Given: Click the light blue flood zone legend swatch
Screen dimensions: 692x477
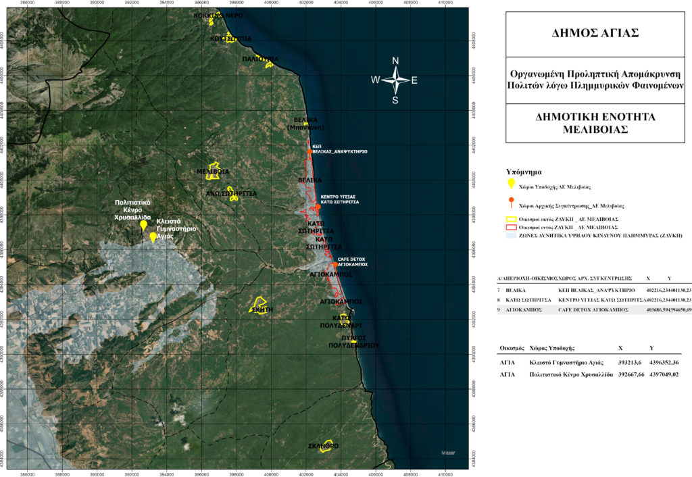Looking at the screenshot, I should (x=512, y=235).
